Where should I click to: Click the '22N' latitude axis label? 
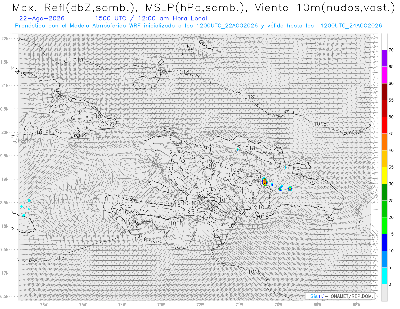click(5, 39)
